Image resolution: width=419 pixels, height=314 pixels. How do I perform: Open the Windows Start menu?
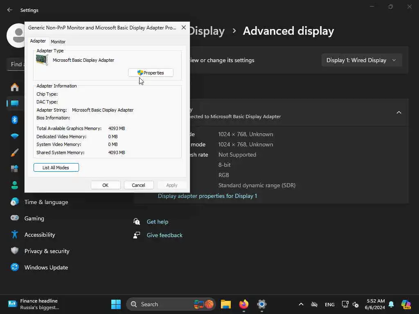coord(116,304)
